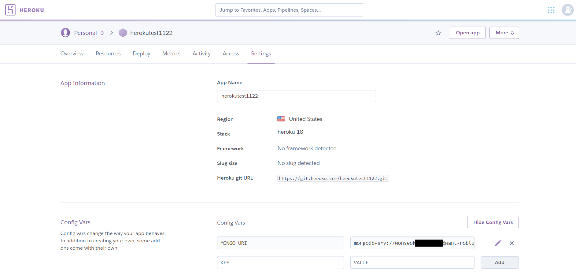Open the apps grid menu icon
The height and width of the screenshot is (272, 576).
click(x=551, y=10)
